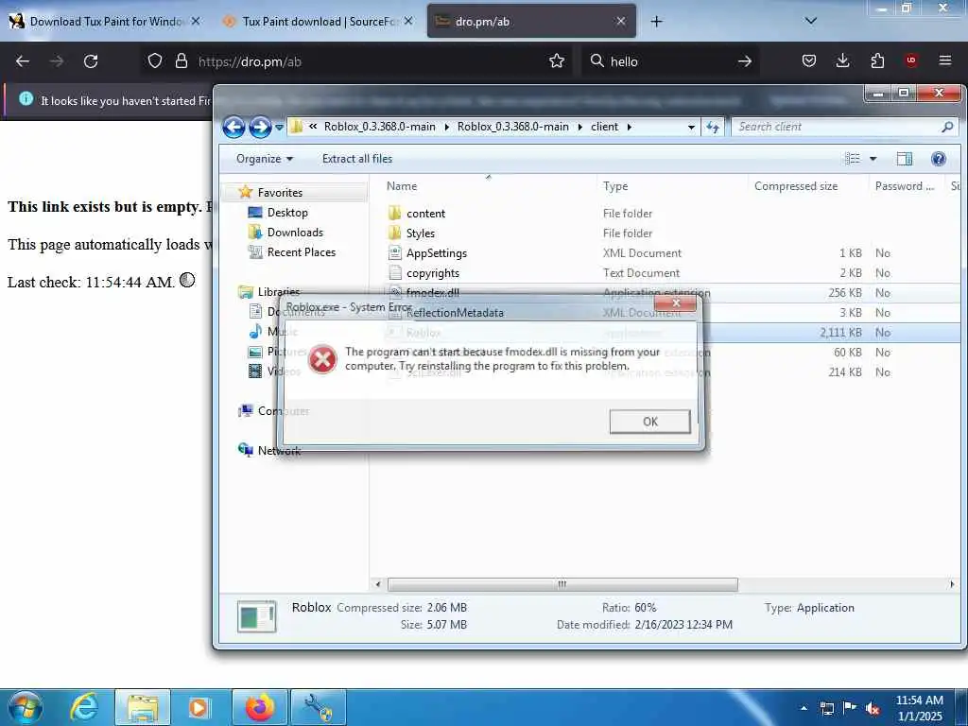Select Downloads in navigation pane

tap(295, 233)
